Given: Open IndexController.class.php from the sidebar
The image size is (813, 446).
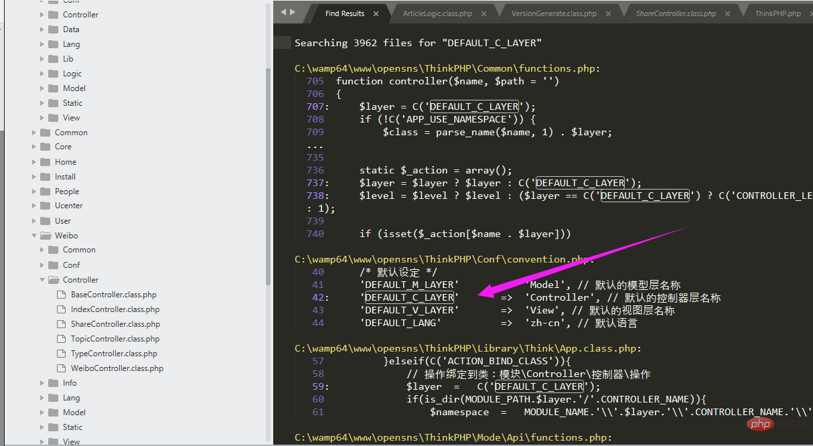Looking at the screenshot, I should [115, 309].
